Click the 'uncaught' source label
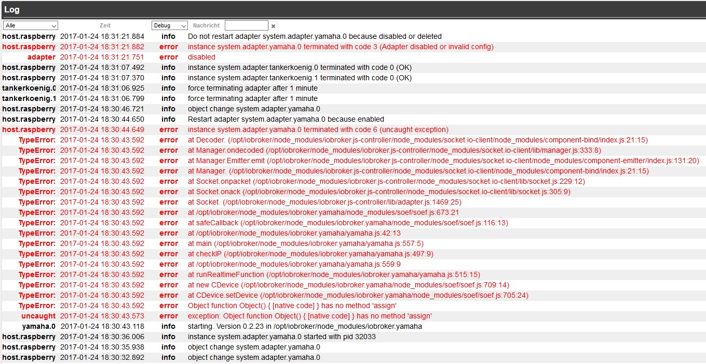The width and height of the screenshot is (706, 364). coord(38,316)
